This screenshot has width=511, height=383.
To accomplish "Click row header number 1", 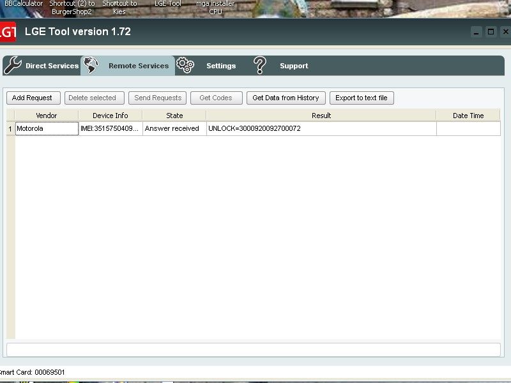I will click(10, 129).
